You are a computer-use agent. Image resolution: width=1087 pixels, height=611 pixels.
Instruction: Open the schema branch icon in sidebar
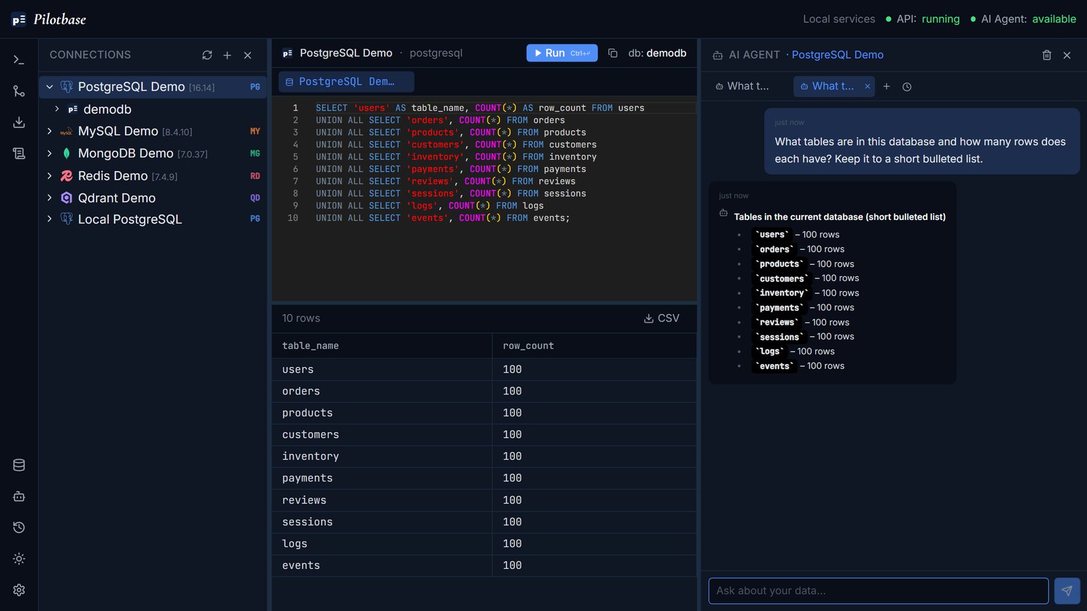(19, 91)
